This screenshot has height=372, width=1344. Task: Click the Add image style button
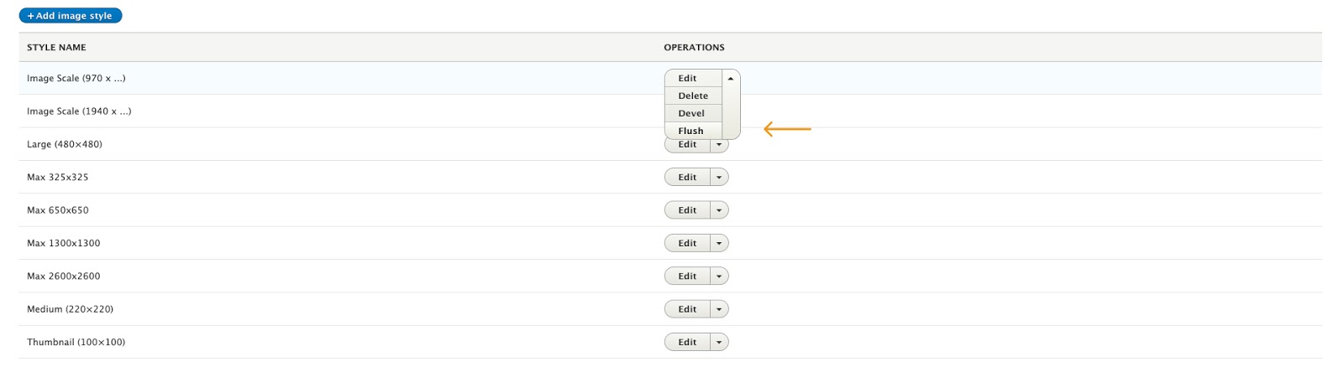(x=71, y=16)
